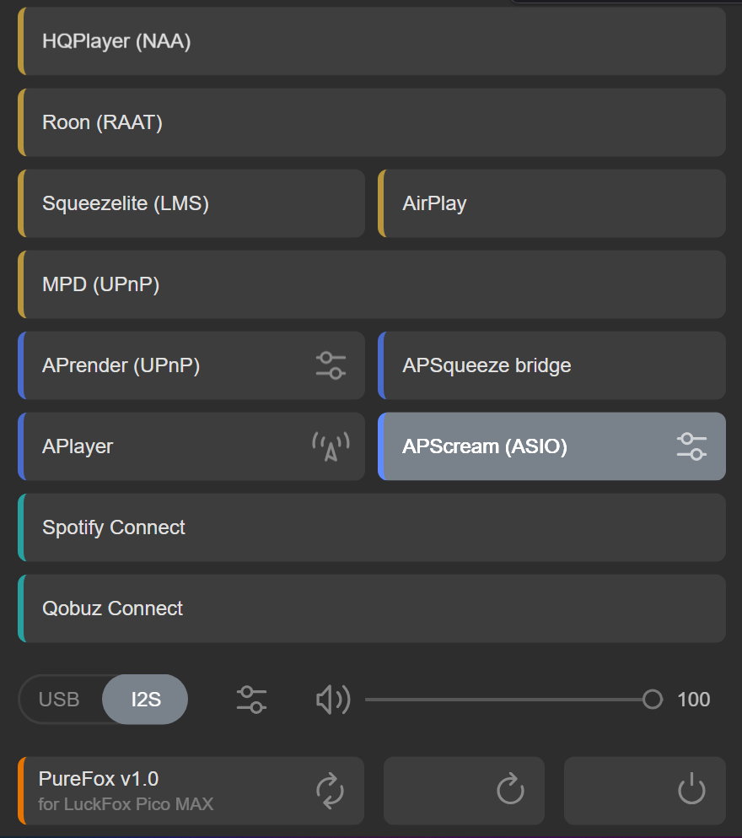Image resolution: width=742 pixels, height=838 pixels.
Task: Open APrender (UPnP) settings sliders icon
Action: coord(331,365)
